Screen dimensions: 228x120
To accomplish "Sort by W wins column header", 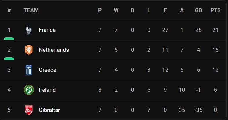I will (x=116, y=10).
